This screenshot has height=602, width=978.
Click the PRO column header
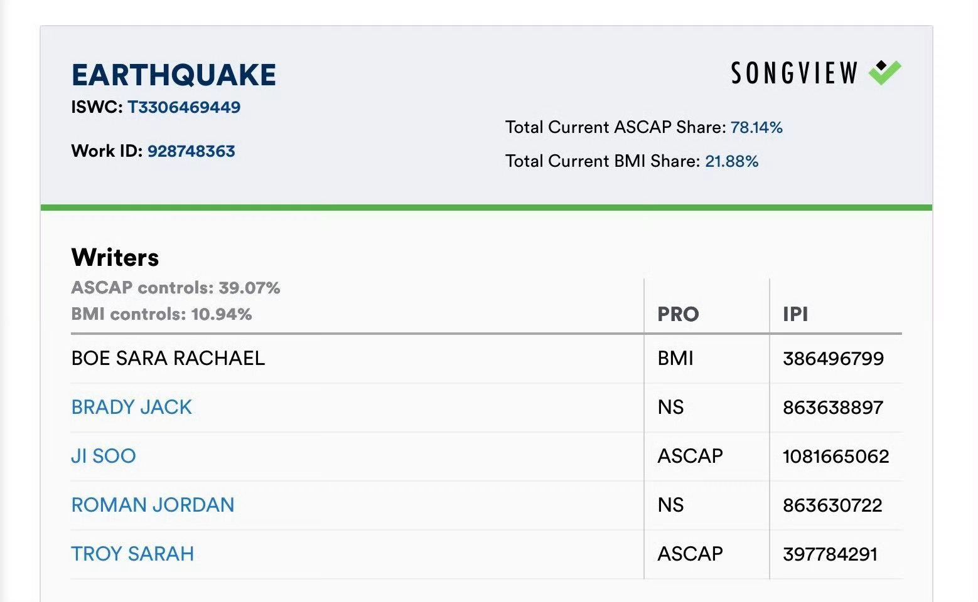pyautogui.click(x=678, y=314)
